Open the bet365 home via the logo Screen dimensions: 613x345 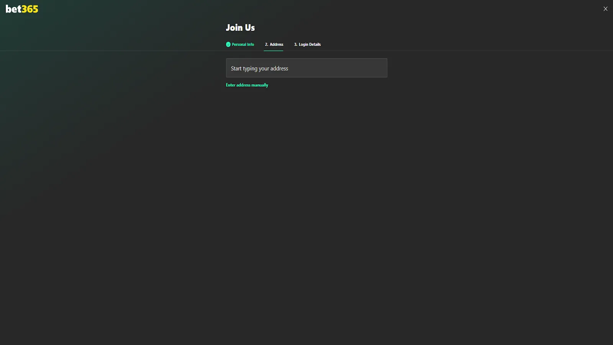coord(21,8)
